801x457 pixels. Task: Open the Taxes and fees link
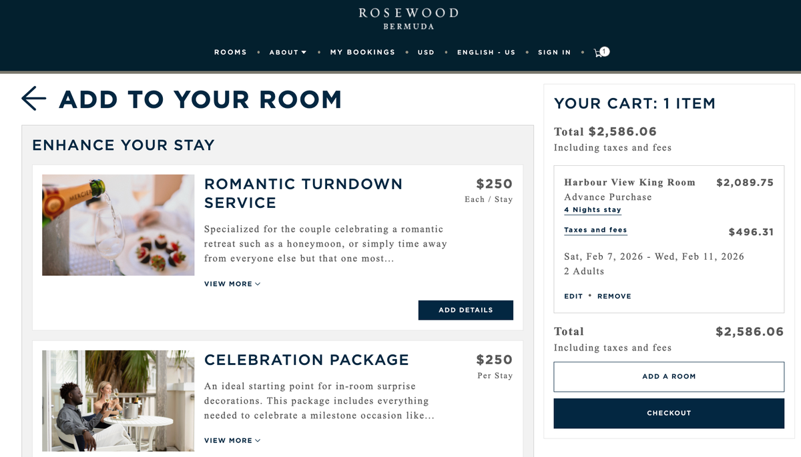pos(595,230)
